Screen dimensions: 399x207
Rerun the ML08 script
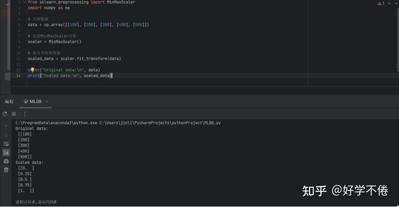point(5,114)
